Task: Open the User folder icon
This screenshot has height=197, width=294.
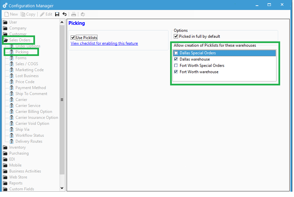Action: pyautogui.click(x=5, y=22)
